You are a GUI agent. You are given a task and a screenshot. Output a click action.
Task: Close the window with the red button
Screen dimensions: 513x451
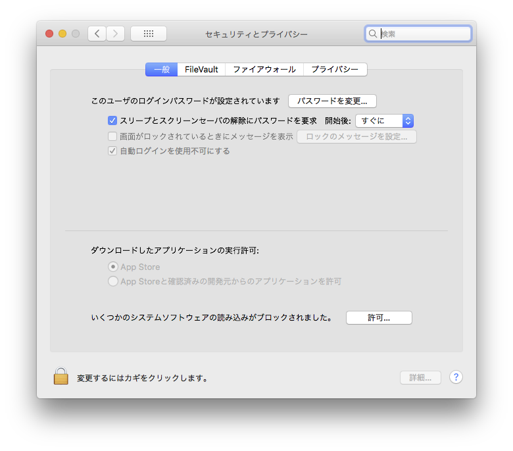point(49,34)
